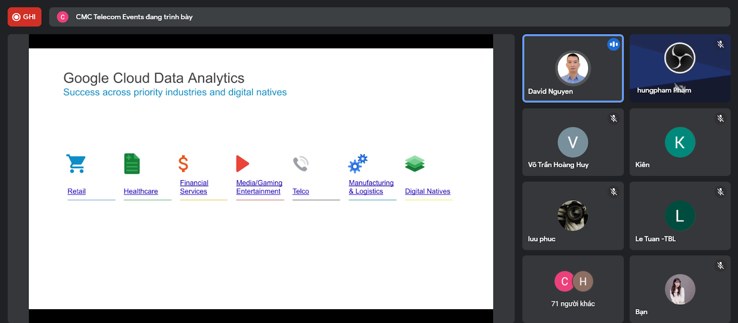This screenshot has height=323, width=738.
Task: Click 'Success across priority industries' subtitle
Action: tap(175, 92)
